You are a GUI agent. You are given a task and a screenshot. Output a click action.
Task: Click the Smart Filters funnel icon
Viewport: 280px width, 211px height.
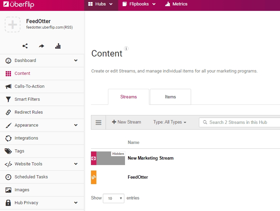(x=8, y=99)
